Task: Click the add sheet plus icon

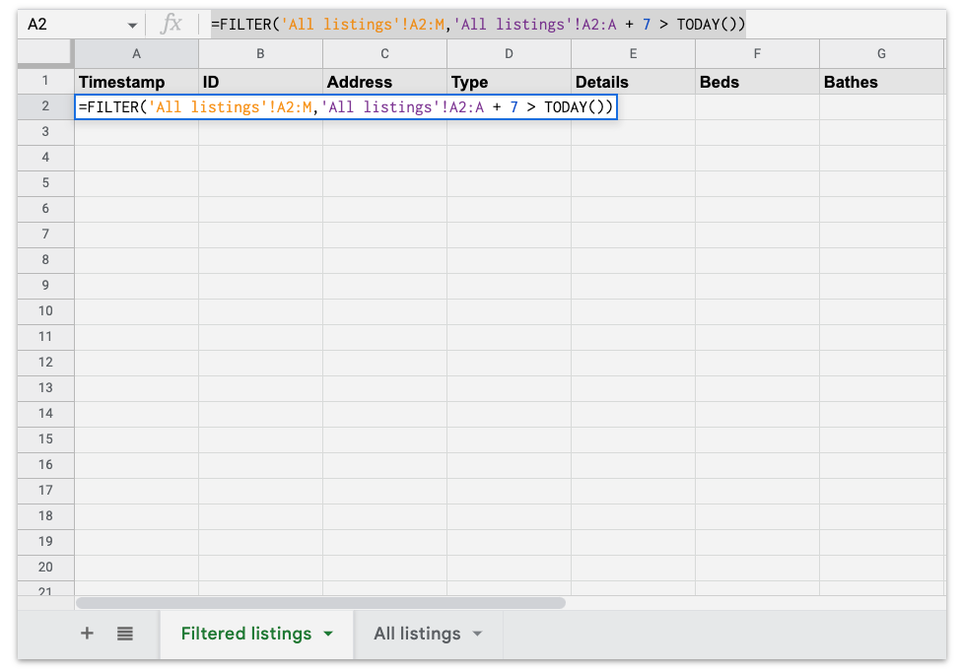Action: tap(87, 634)
